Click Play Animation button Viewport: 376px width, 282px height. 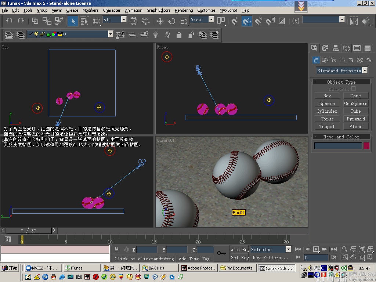point(316,249)
